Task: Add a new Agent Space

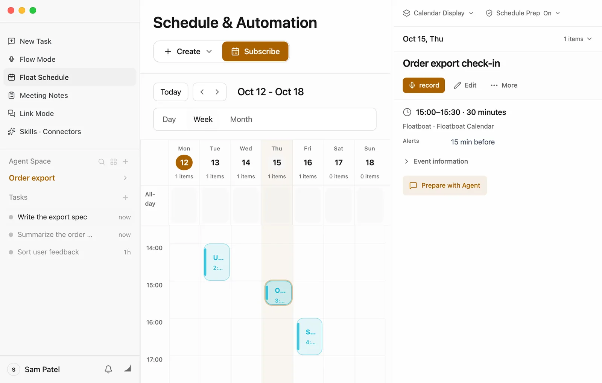Action: (126, 161)
